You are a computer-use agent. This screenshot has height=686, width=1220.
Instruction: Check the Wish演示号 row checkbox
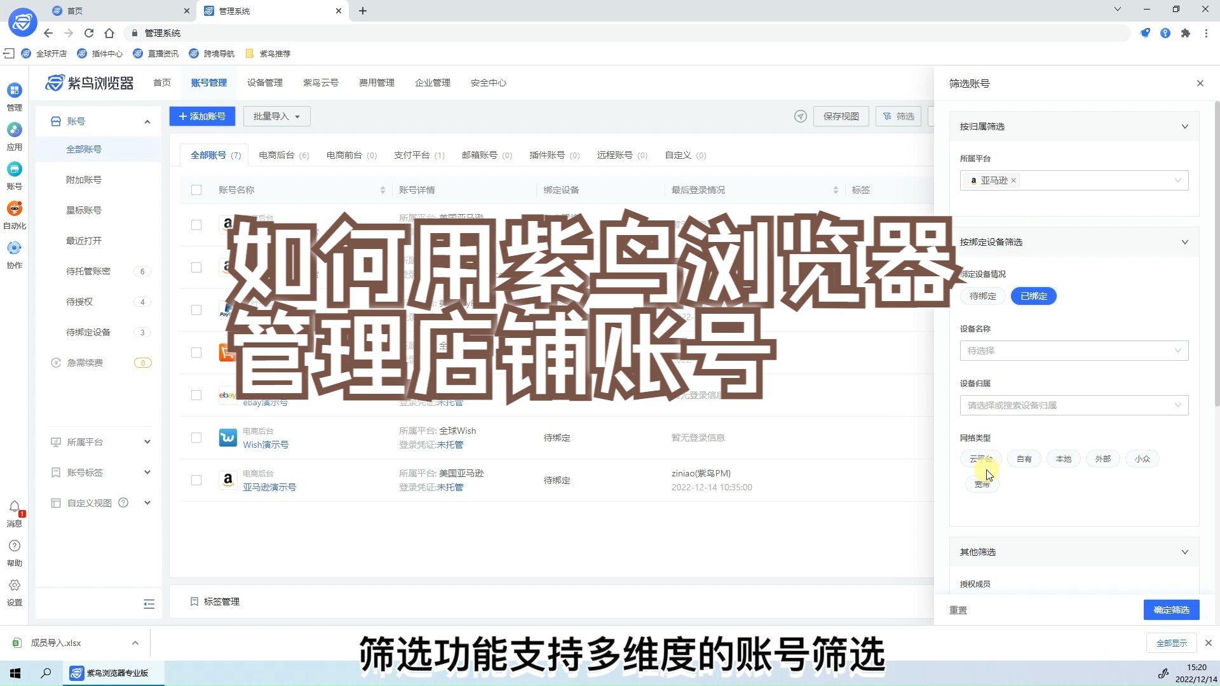196,438
